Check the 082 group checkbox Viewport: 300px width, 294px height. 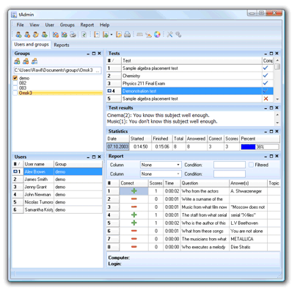click(x=15, y=83)
